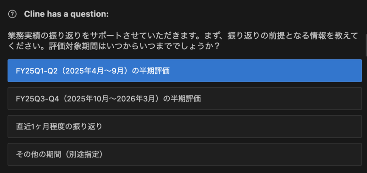Image resolution: width=367 pixels, height=173 pixels.
Task: Click the question mark icon beside Cline's question
Action: (12, 15)
